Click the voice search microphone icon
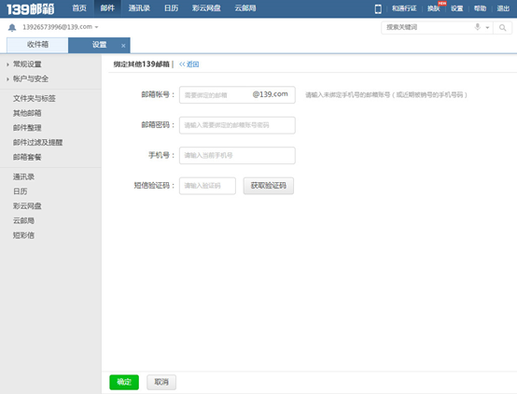Image resolution: width=517 pixels, height=394 pixels. [x=477, y=27]
